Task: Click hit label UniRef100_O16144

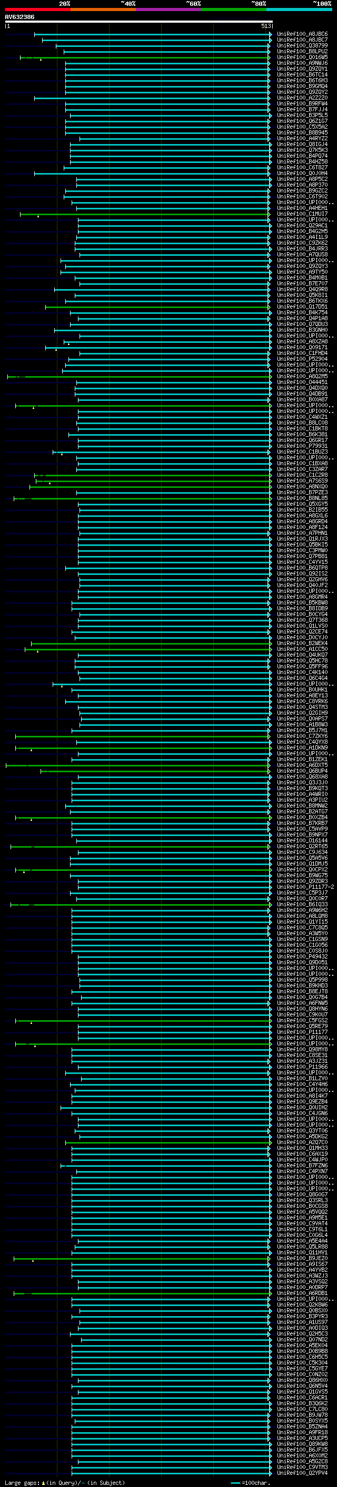Action: point(302,840)
